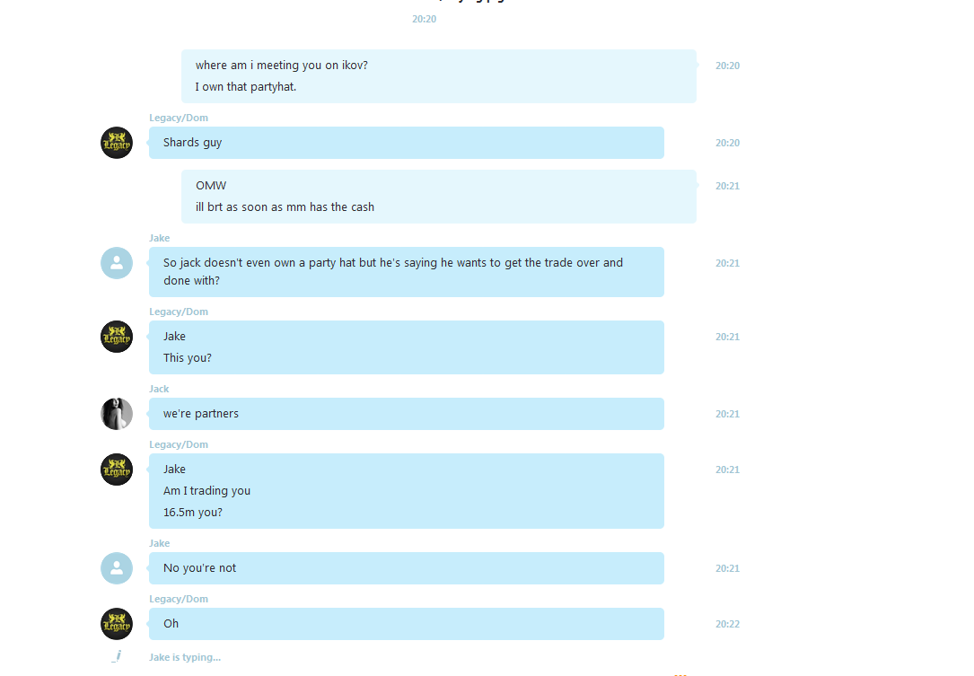This screenshot has width=974, height=676.
Task: Click 'Jake' name above 'No you're not'
Action: click(160, 544)
